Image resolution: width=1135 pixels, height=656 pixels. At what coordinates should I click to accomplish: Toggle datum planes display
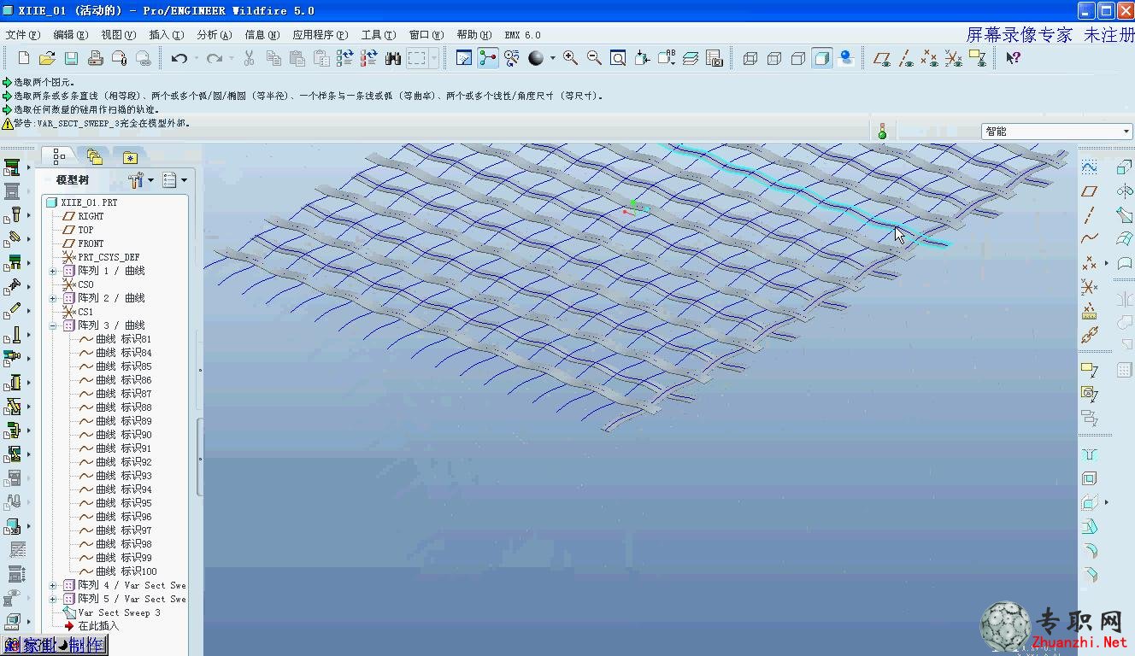pyautogui.click(x=882, y=58)
